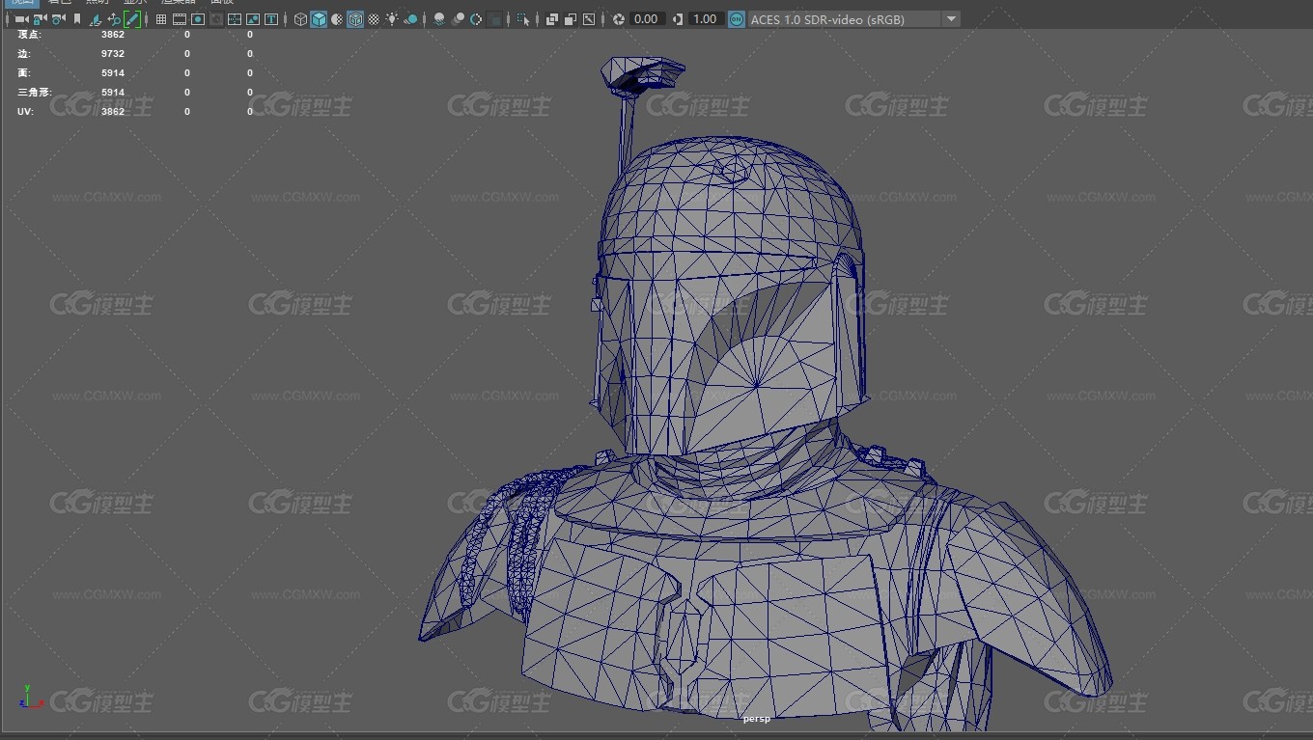This screenshot has width=1313, height=740.
Task: Click the persp camera name label
Action: pos(757,718)
